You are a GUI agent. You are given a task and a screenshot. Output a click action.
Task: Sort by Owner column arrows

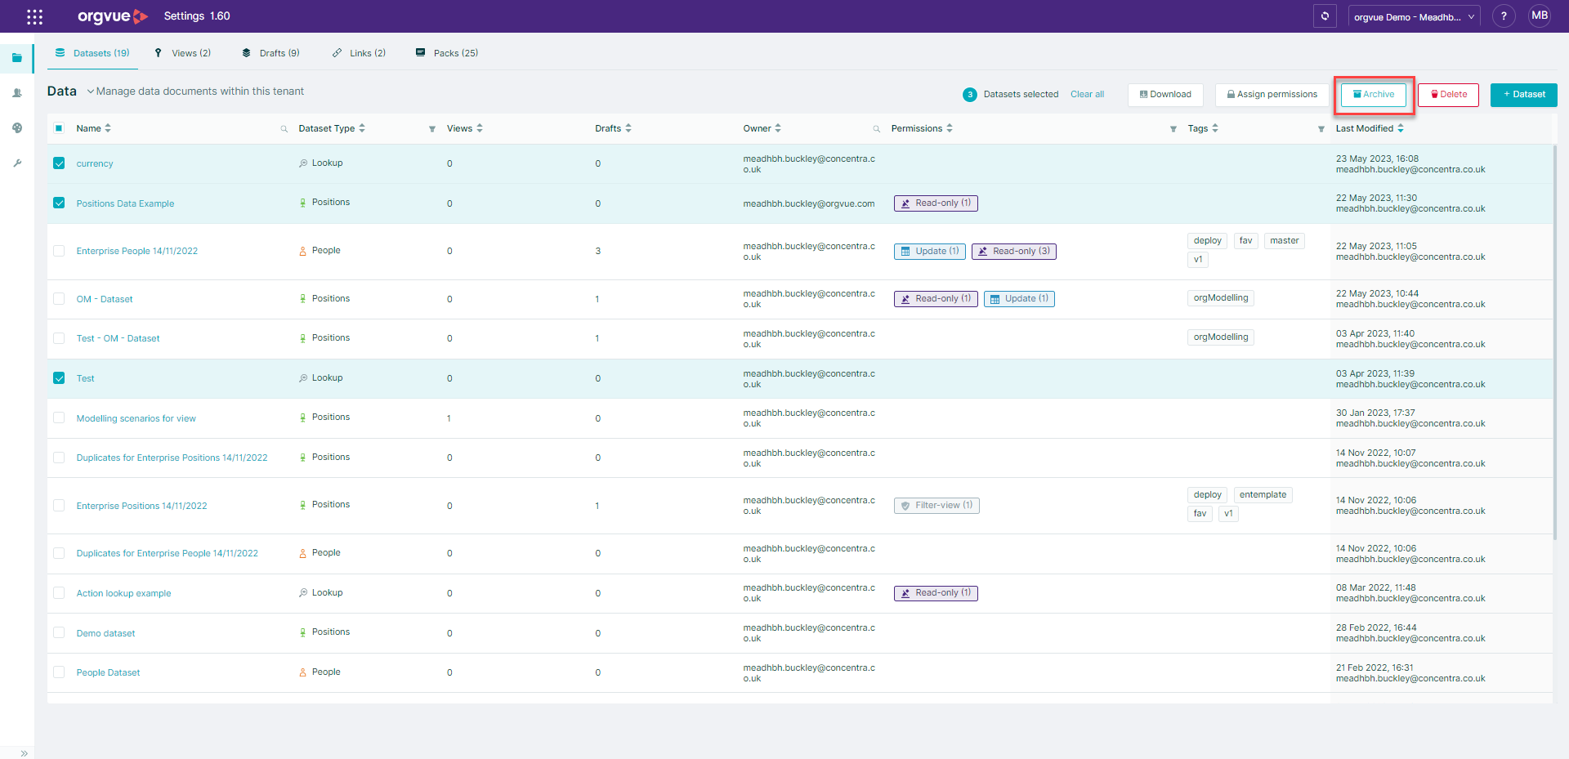pyautogui.click(x=778, y=128)
